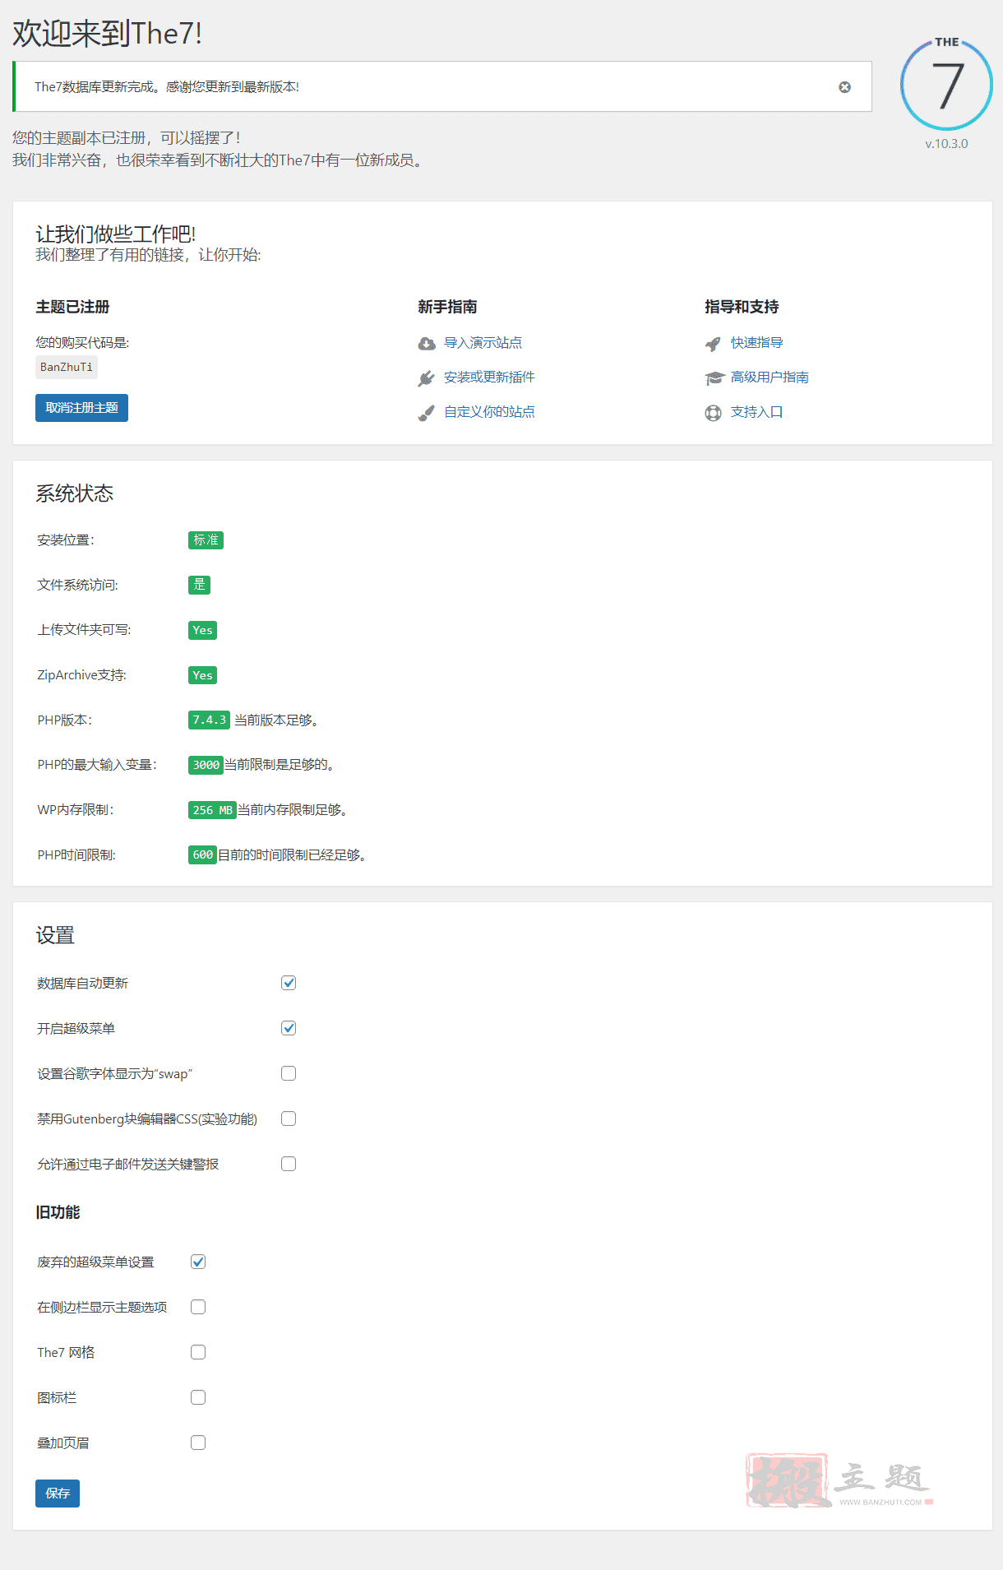
Task: Click the BanZhuTi purchase code
Action: 67,368
